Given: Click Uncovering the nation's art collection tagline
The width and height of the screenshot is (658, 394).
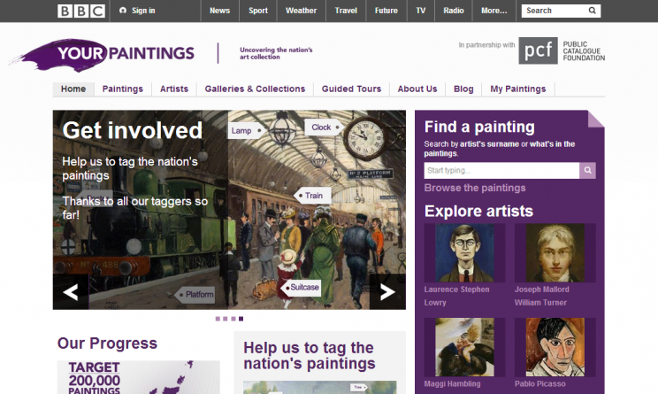Looking at the screenshot, I should coord(276,53).
